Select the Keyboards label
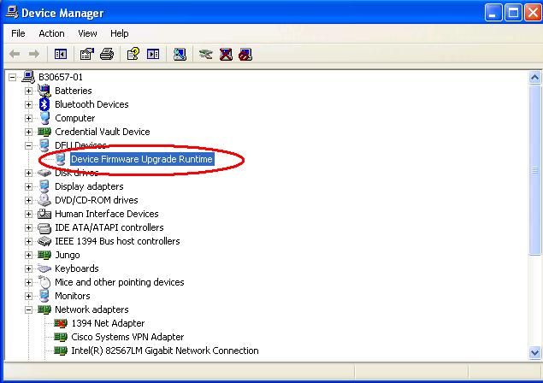 click(76, 268)
